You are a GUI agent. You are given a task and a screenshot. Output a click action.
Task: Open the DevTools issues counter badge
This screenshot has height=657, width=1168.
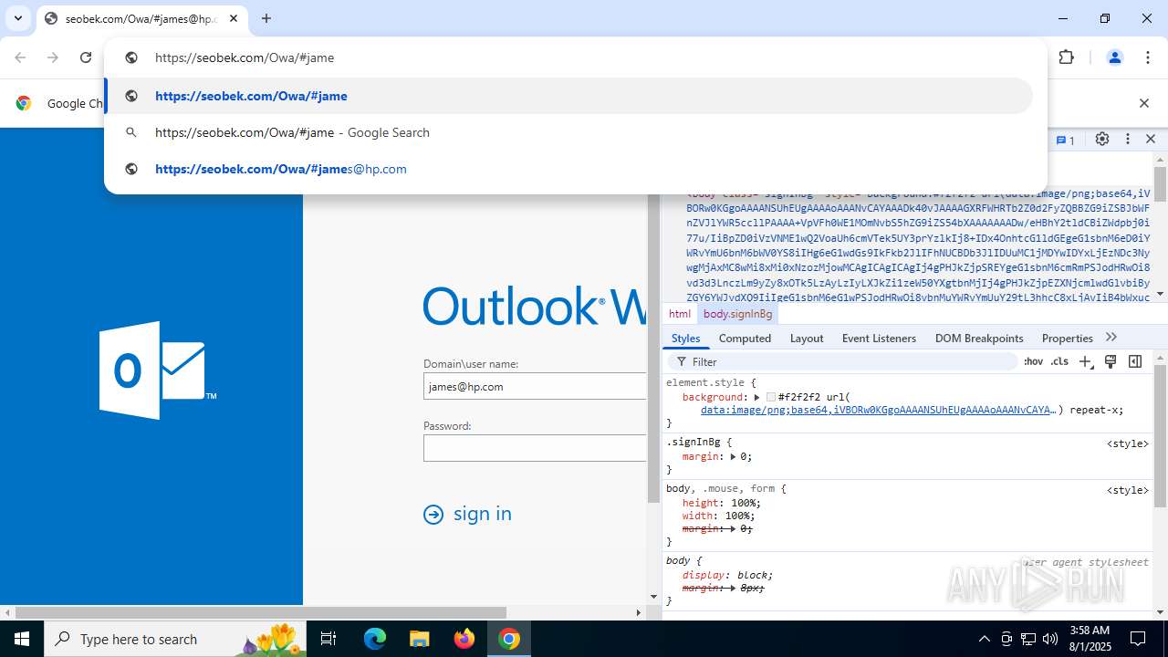click(x=1066, y=140)
